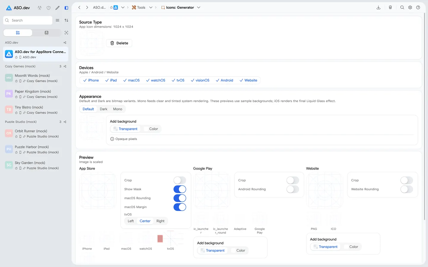428x267 pixels.
Task: Click the pin icon in top toolbar
Action: (x=390, y=7)
